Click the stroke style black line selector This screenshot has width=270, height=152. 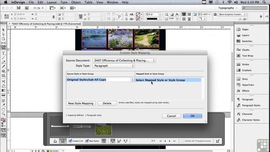[x=154, y=19]
